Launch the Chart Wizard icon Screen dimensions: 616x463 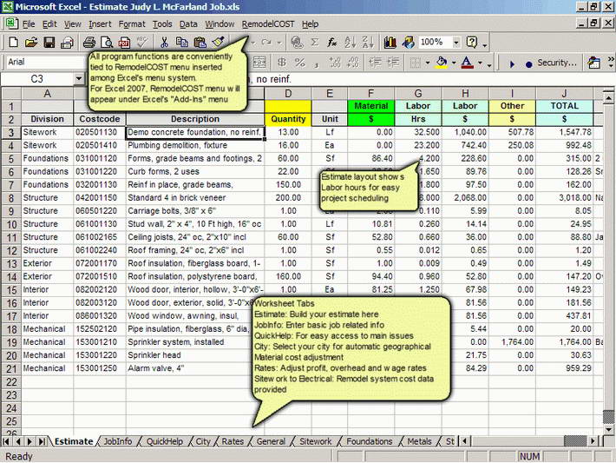[x=390, y=42]
